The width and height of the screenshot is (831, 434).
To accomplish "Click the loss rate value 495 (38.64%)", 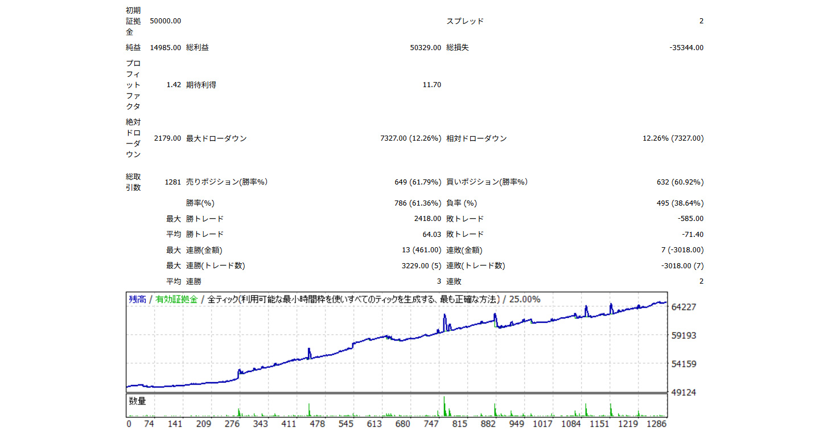I will pos(680,203).
